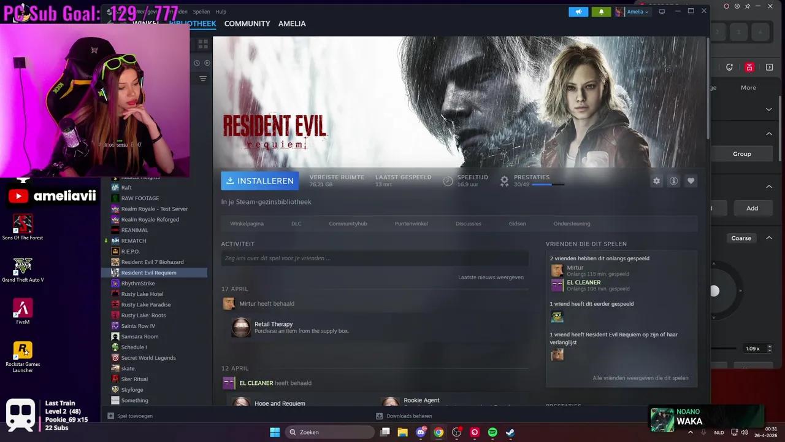Open Downloads beheren
This screenshot has width=785, height=442.
tap(404, 416)
